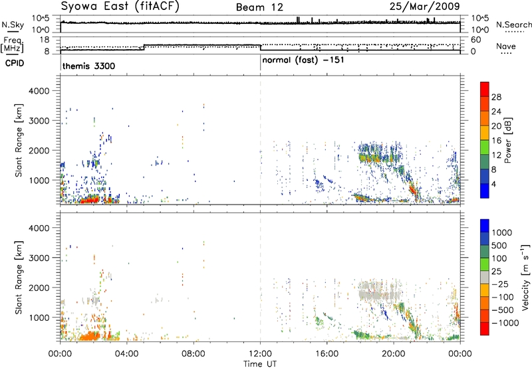Click the '24' label on power colorbar
Screen dimensions: 532x368
(496, 112)
